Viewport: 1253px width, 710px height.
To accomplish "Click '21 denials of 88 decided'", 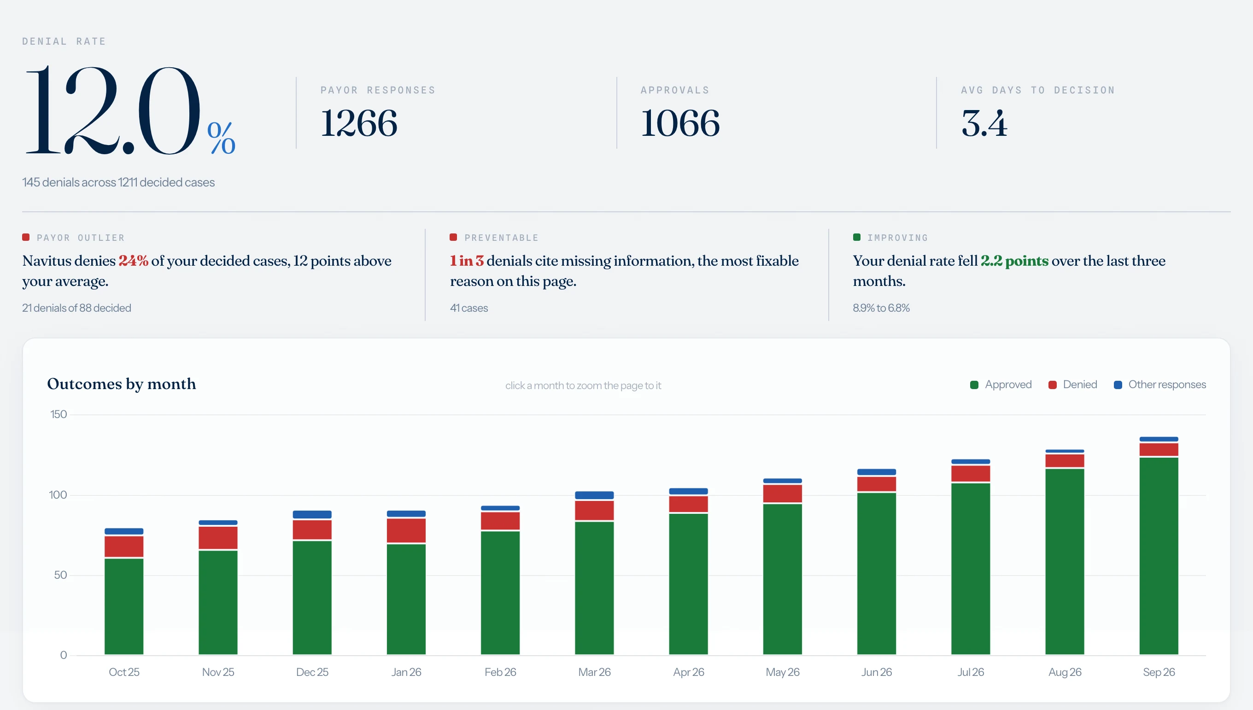I will point(76,308).
